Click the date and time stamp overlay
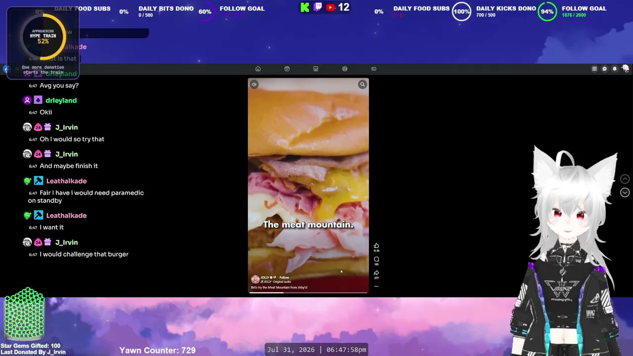Image resolution: width=633 pixels, height=356 pixels. click(316, 350)
